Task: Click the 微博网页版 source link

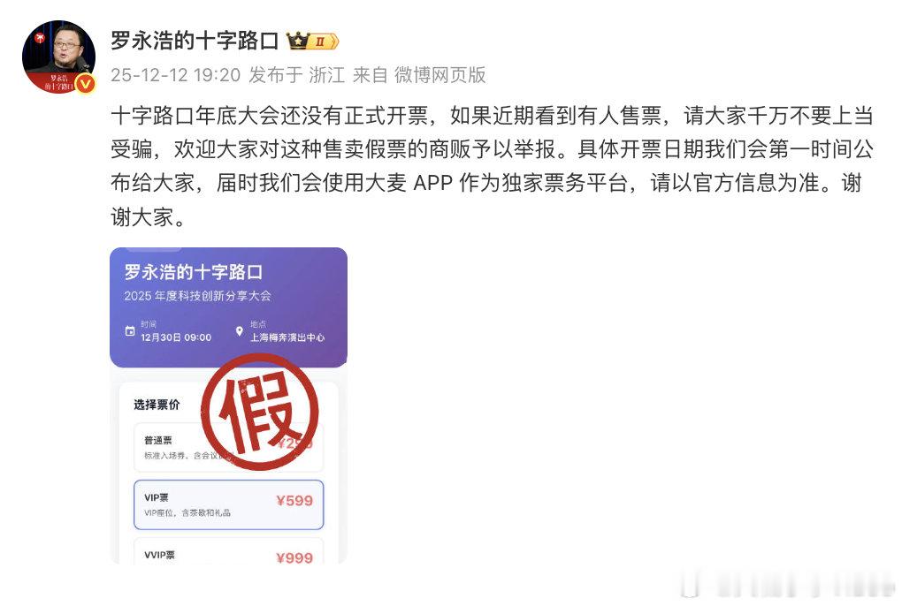Action: point(440,75)
